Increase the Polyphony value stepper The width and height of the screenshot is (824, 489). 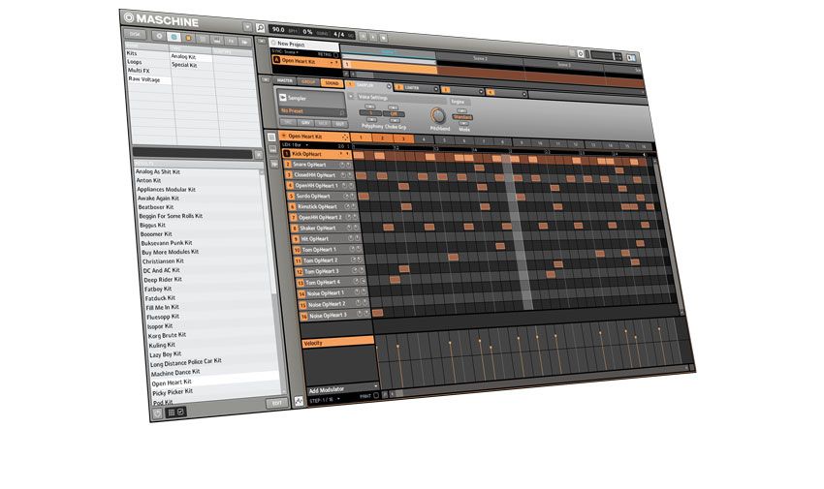(x=370, y=107)
